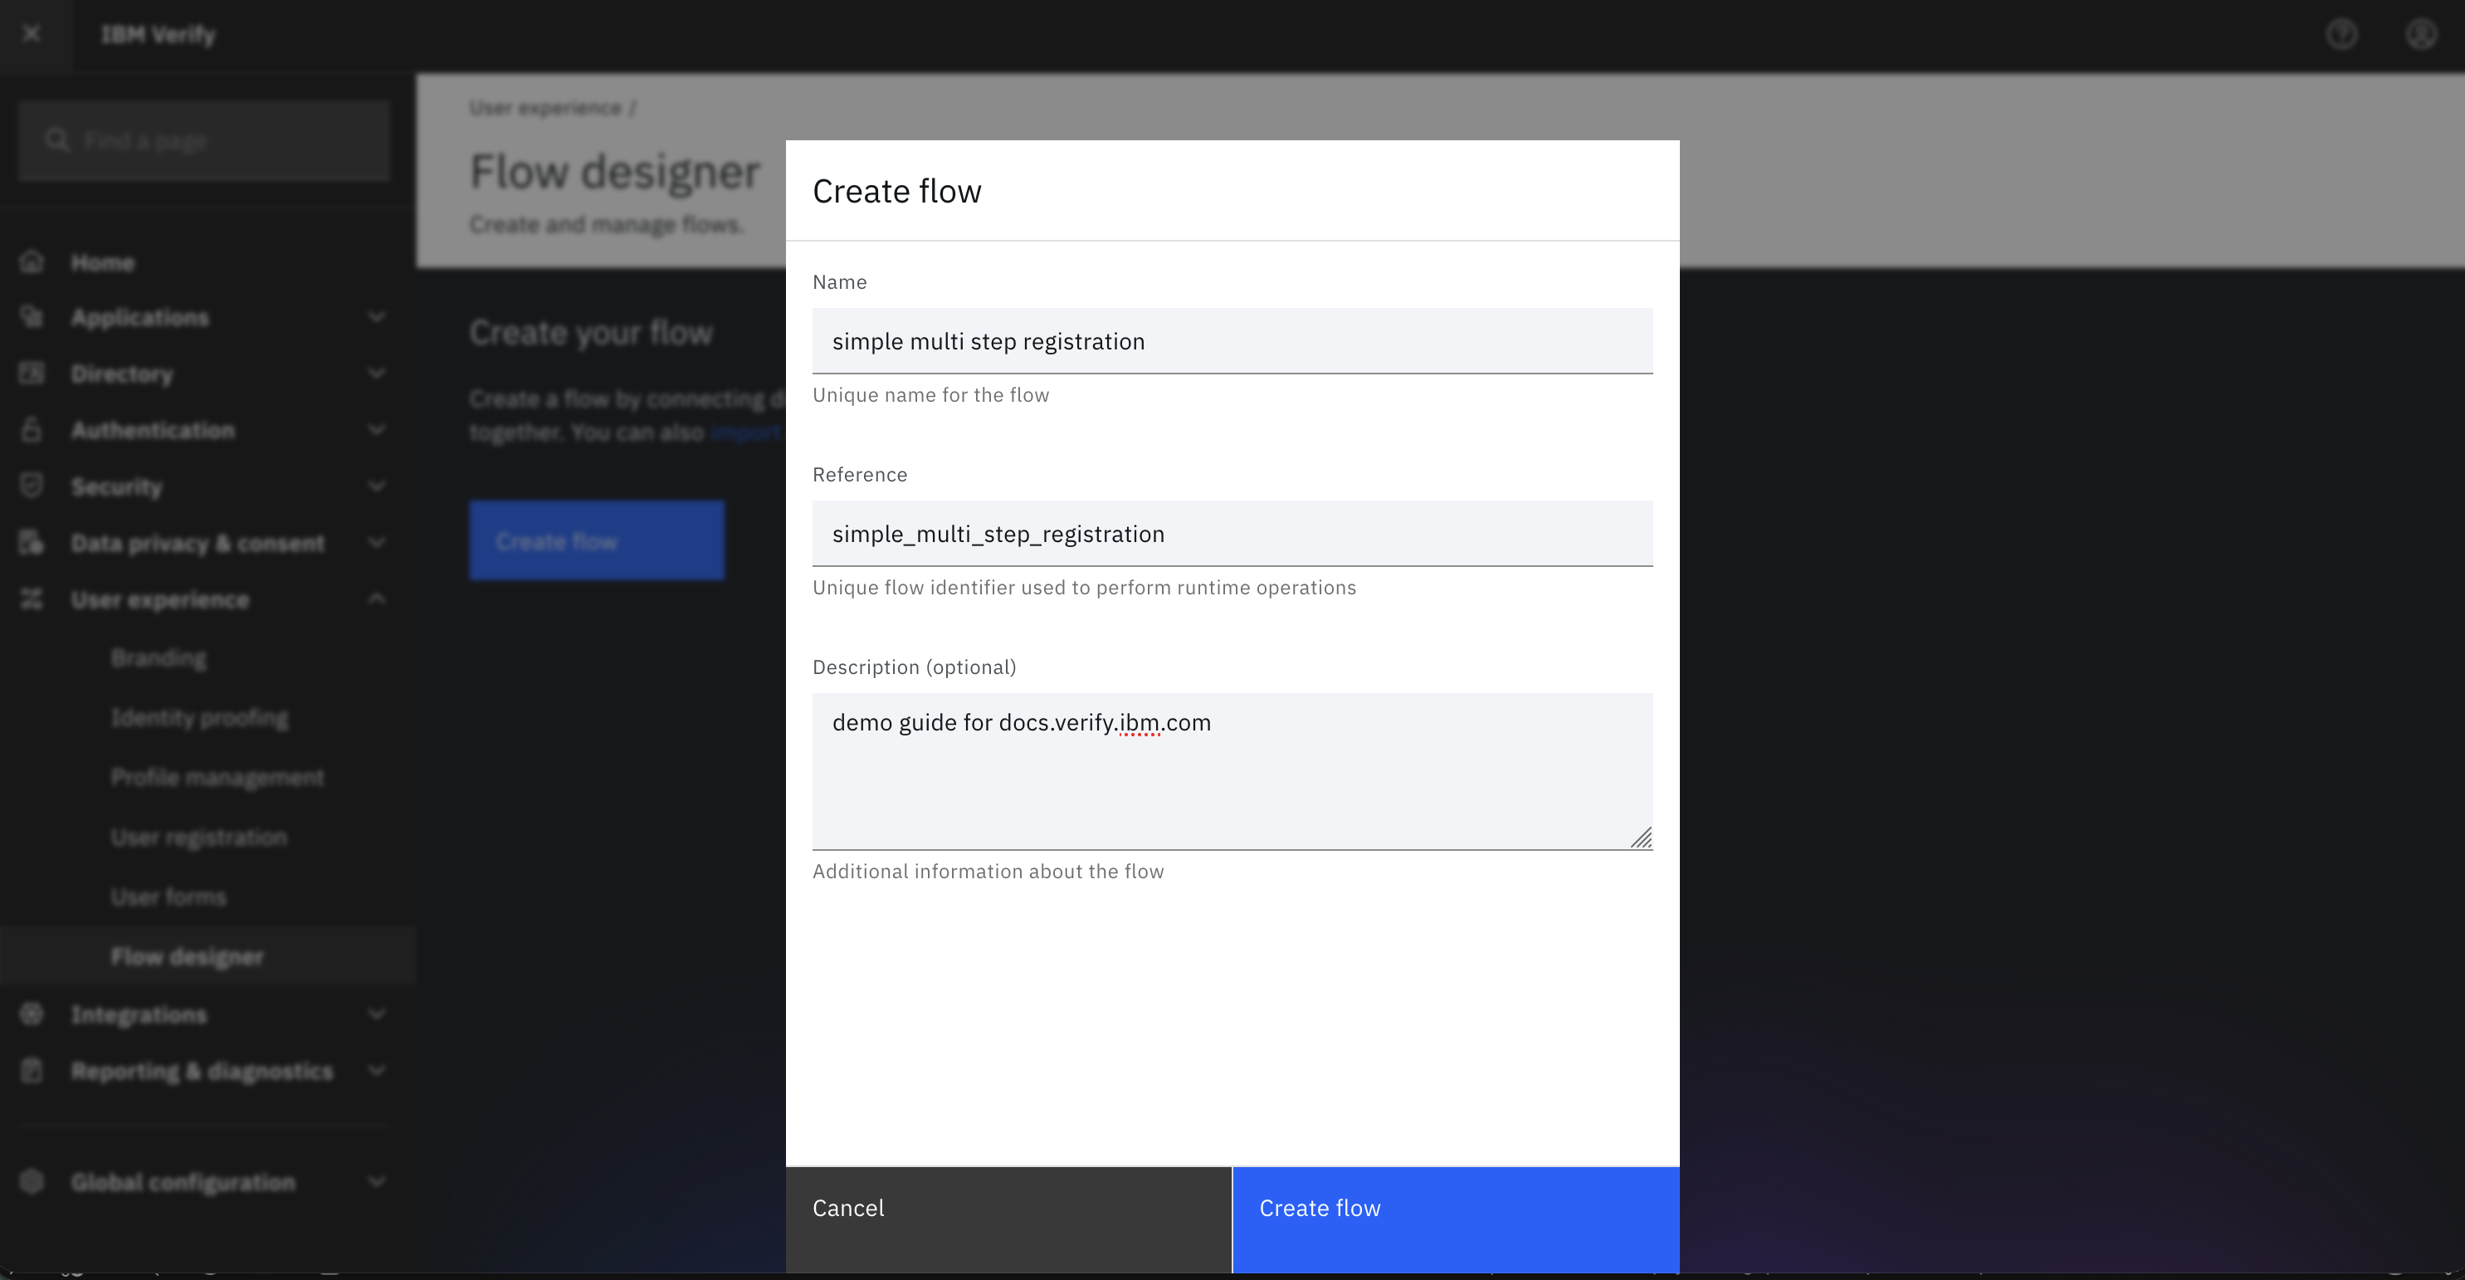Screen dimensions: 2465x1280
Task: Open Profile management in the sidebar
Action: 217,776
